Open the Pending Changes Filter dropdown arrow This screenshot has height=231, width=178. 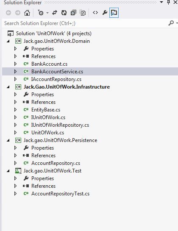[x=47, y=13]
